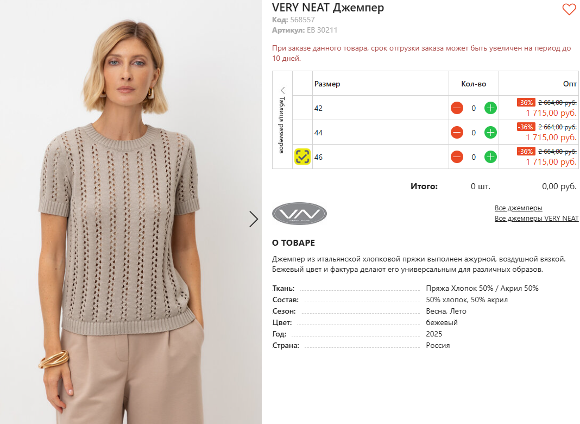The image size is (580, 424).
Task: Click the quantity field for size 46
Action: 474,157
